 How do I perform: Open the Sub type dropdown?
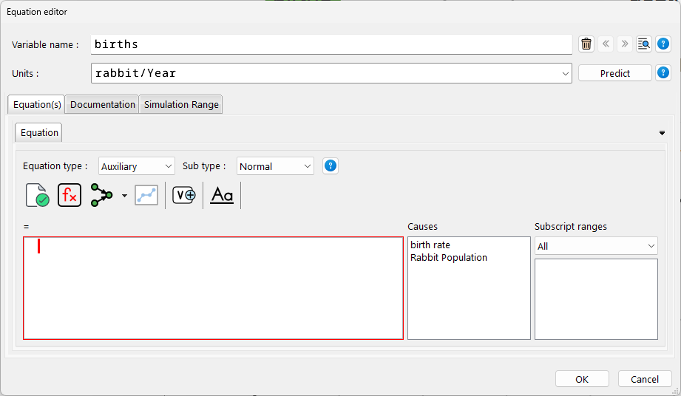(x=275, y=166)
